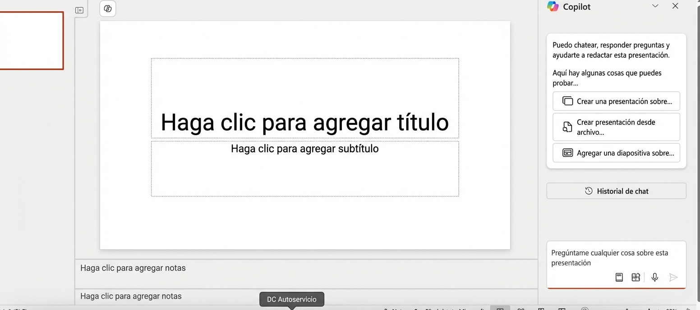
Task: Click the Copilot icon above the slide
Action: point(107,8)
